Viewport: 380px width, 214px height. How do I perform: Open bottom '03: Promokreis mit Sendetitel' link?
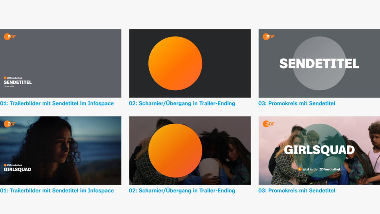[297, 191]
